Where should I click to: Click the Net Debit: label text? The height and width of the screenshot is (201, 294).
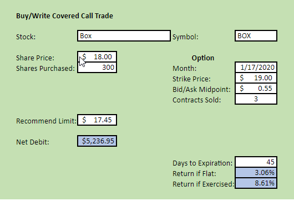[x=33, y=142]
